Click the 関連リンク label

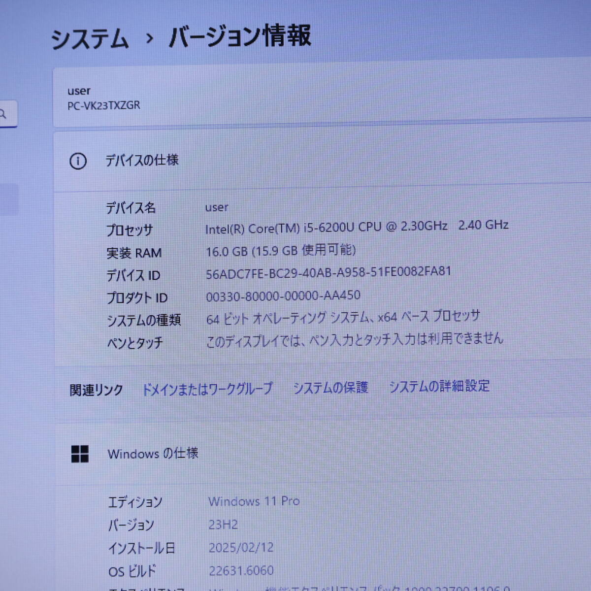click(x=96, y=390)
